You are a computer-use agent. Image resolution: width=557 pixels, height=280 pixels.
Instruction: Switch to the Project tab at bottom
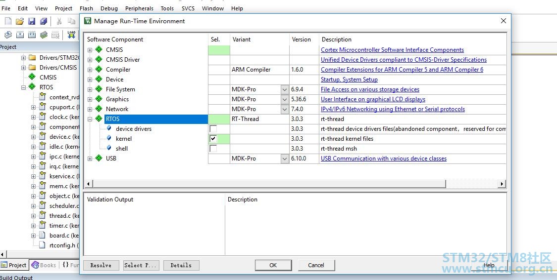click(x=14, y=265)
